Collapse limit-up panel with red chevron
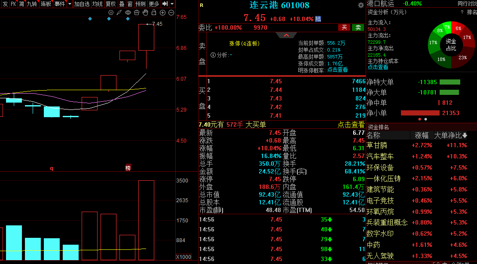This screenshot has width=477, height=264. pos(286,35)
